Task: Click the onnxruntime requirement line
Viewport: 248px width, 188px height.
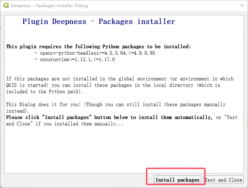Action: [75, 60]
